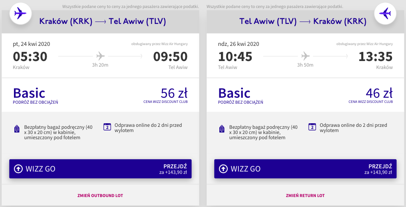Click the Kraków (KRK) → Tel Awiw (TLV) header
This screenshot has width=406, height=207.
point(102,22)
